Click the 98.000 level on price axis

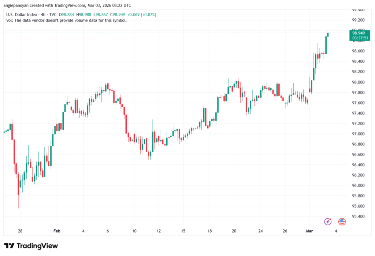[x=358, y=82]
